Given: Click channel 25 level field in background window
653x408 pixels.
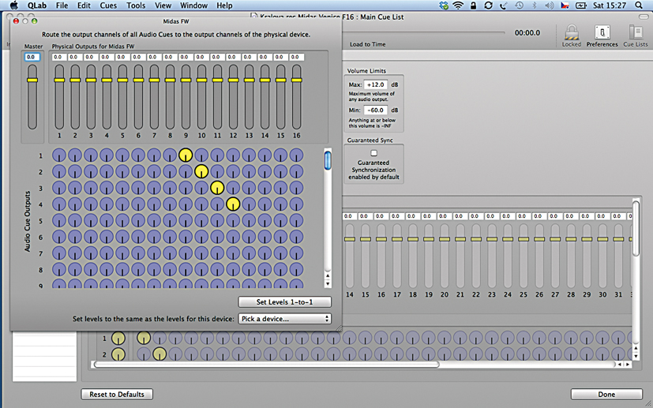Looking at the screenshot, I should pos(524,216).
